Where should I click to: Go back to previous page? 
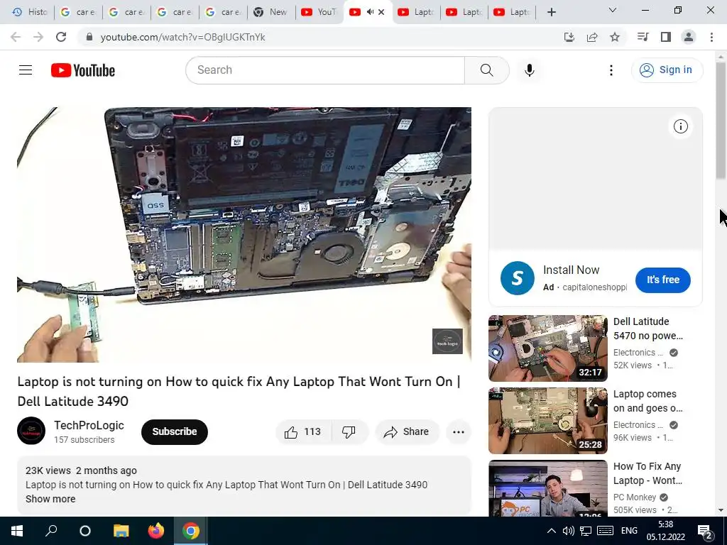pos(16,37)
